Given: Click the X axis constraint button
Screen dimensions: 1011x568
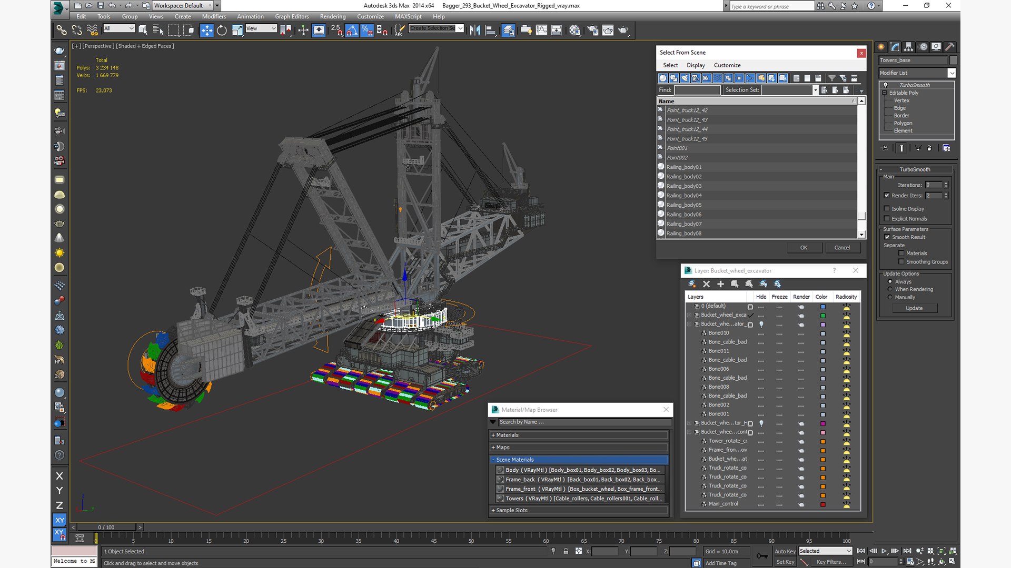Looking at the screenshot, I should pyautogui.click(x=60, y=476).
